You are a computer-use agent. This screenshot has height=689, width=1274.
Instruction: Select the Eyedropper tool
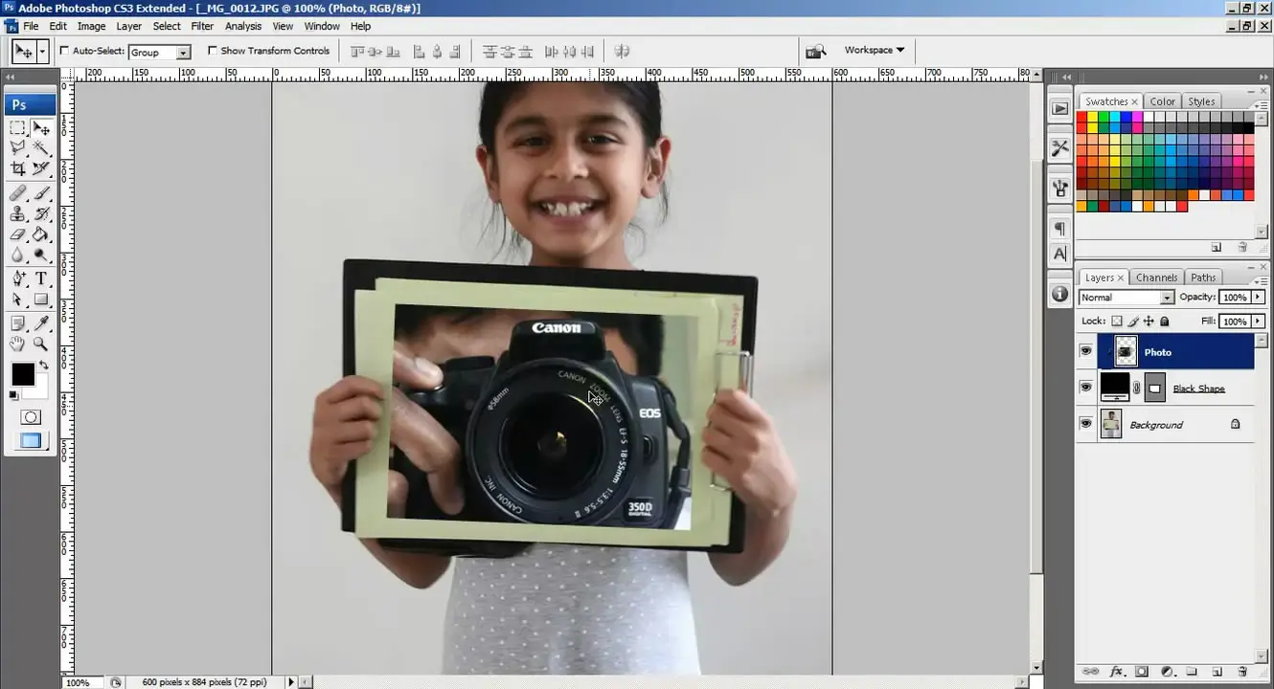[41, 323]
